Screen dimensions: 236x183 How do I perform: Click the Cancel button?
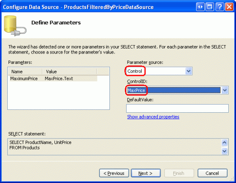point(212,173)
